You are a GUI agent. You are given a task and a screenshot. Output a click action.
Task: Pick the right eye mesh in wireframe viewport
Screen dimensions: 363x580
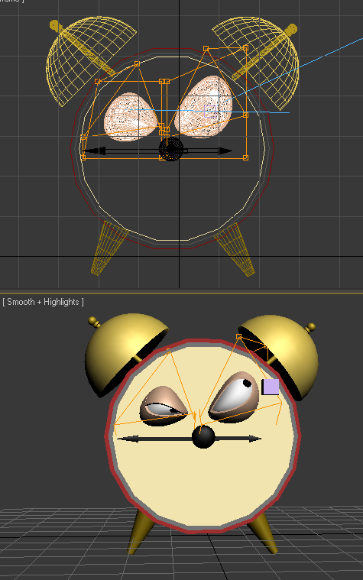(203, 107)
